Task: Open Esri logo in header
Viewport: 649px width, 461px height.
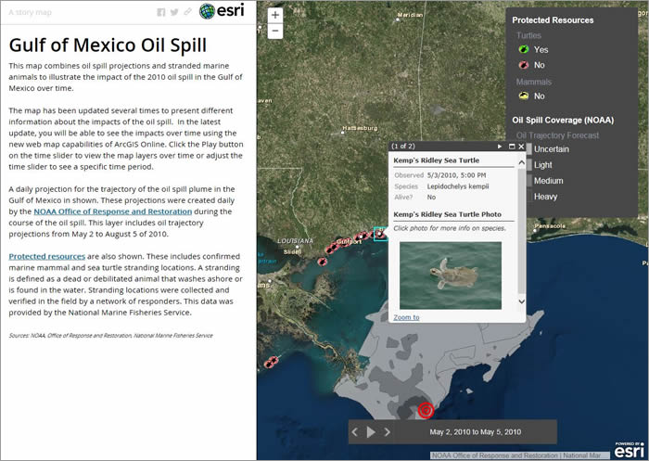Action: [x=222, y=11]
